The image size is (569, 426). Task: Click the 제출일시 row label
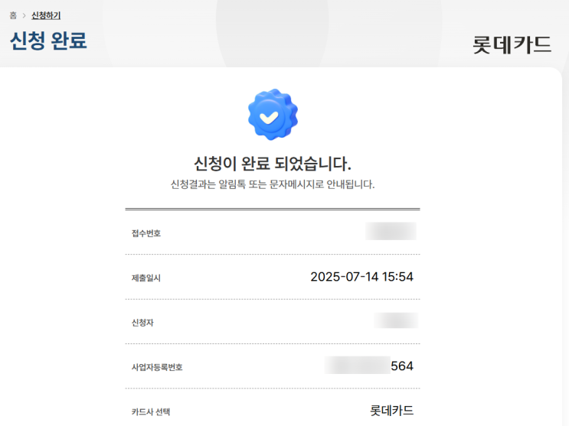(x=146, y=278)
